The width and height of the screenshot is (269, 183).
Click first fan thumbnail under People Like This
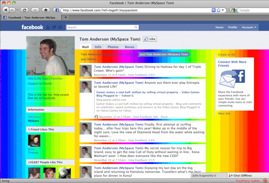34,173
